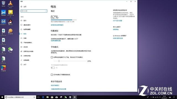Expand the hidden system tray icons chevron
Viewport: 177px width, 99px height.
coord(151,97)
